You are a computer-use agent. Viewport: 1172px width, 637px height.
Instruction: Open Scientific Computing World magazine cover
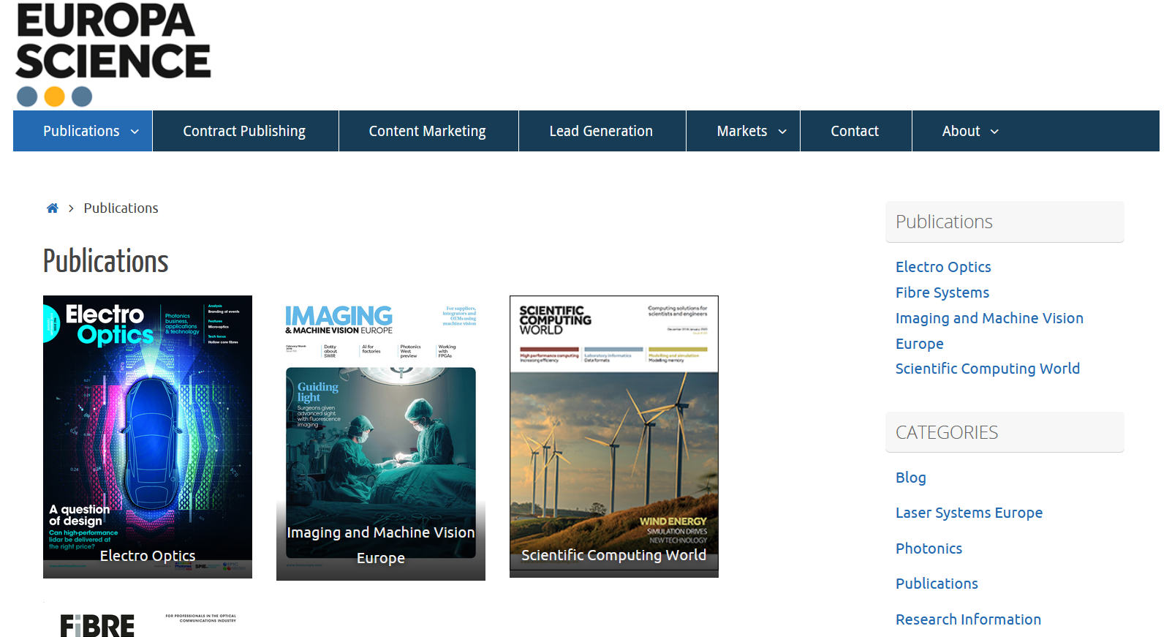pos(613,436)
